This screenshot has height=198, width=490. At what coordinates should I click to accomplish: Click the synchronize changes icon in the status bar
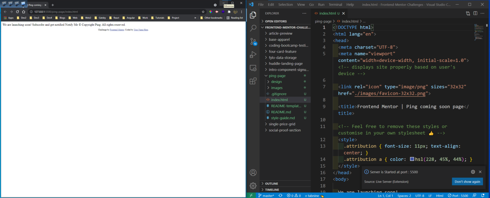280,196
